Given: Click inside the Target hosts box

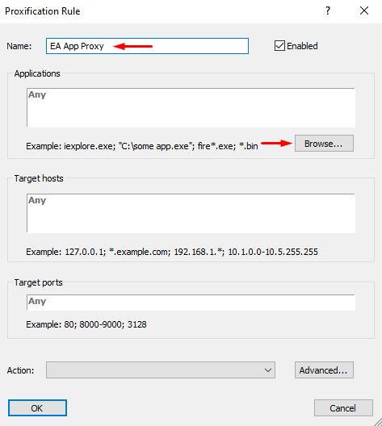Looking at the screenshot, I should pyautogui.click(x=191, y=213).
